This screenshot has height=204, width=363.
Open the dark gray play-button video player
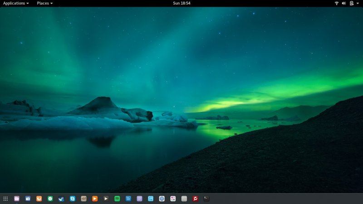[x=106, y=199]
